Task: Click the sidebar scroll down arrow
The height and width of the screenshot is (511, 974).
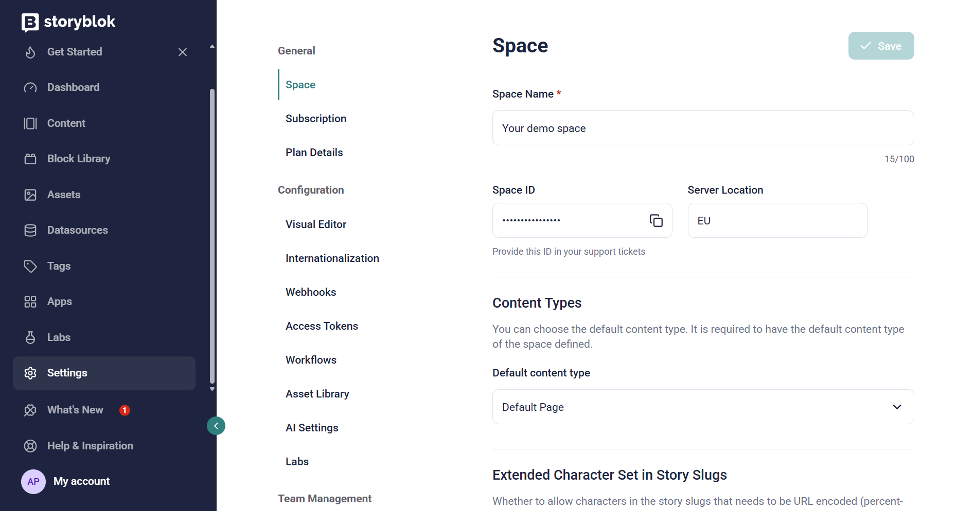Action: coord(212,389)
